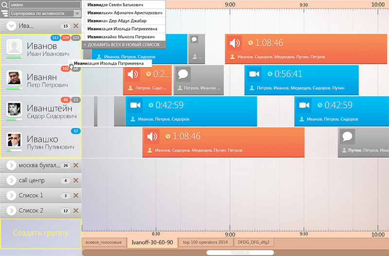Click clock icon beside 0:56:41
The width and height of the screenshot is (389, 256).
click(270, 74)
